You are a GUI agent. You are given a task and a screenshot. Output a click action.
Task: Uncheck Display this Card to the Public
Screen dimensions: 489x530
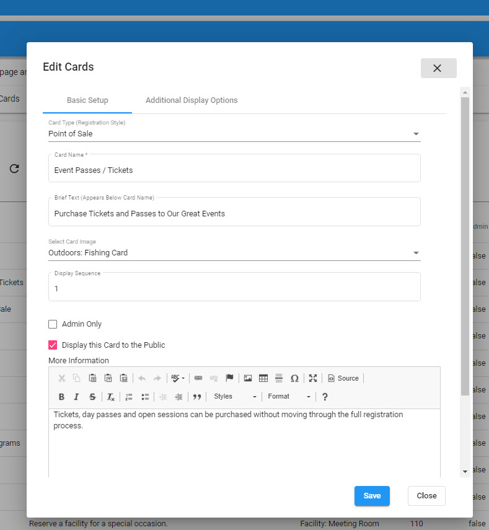(x=53, y=345)
